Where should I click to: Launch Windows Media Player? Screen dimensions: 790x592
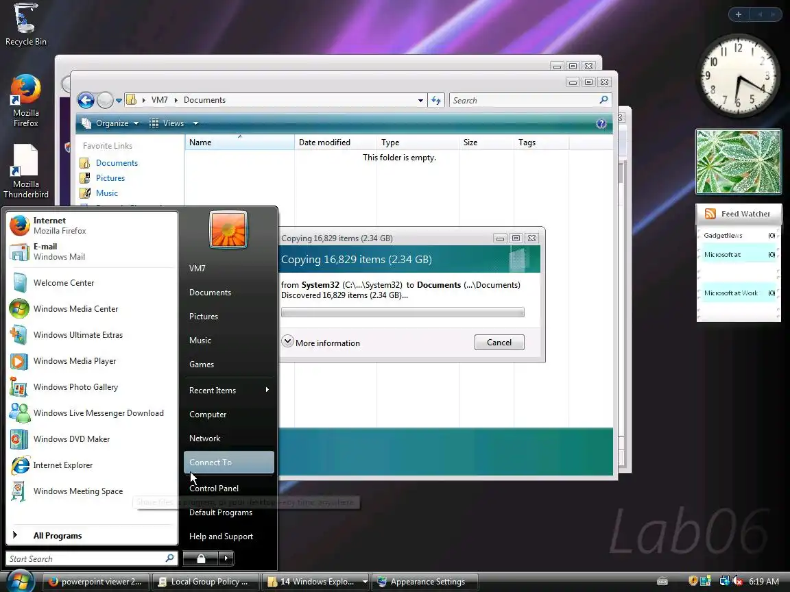92,361
